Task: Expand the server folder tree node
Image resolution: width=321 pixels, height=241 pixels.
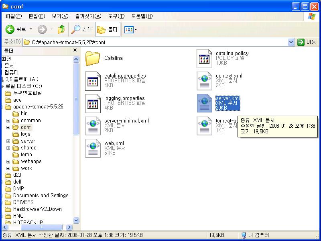Action: click(8, 141)
